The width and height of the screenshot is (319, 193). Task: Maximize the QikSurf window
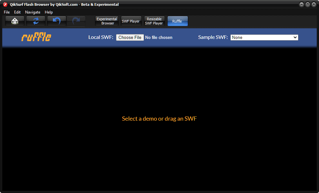pos(308,4)
